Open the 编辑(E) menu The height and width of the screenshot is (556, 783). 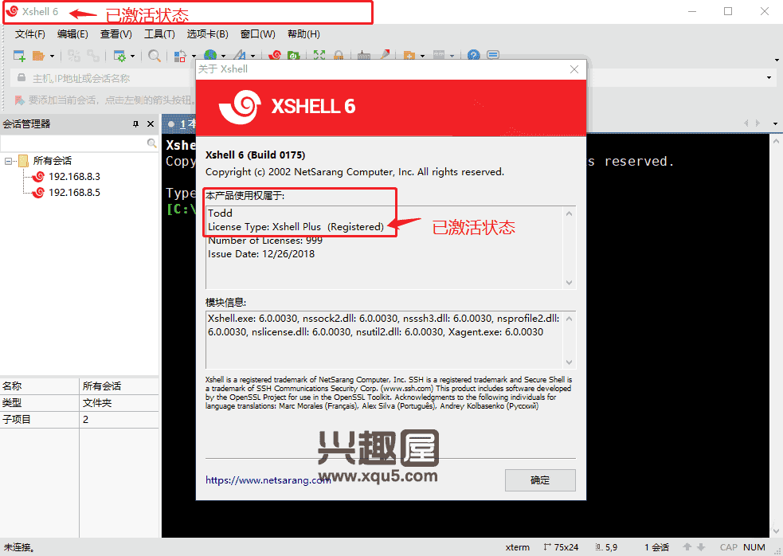pyautogui.click(x=72, y=34)
